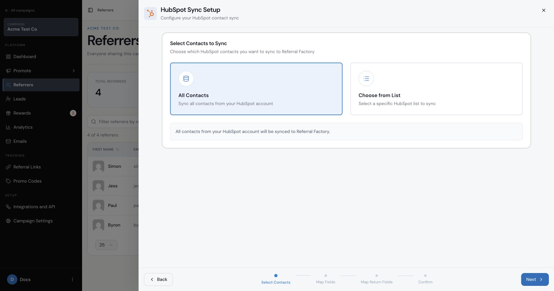This screenshot has width=554, height=291.
Task: Expand the Promote submenu chevron
Action: click(74, 71)
